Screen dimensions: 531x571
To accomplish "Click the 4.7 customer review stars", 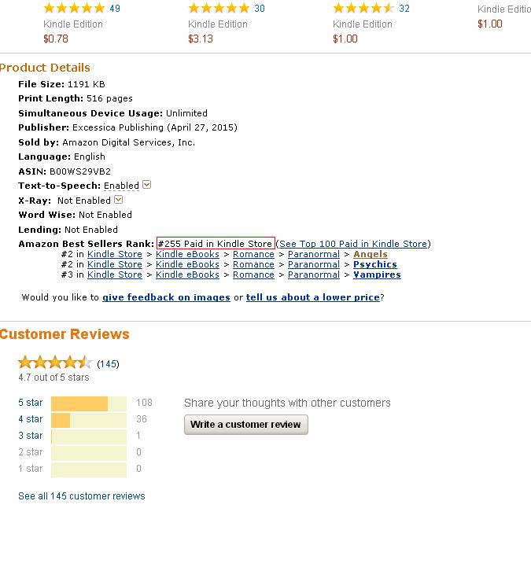I will (55, 363).
